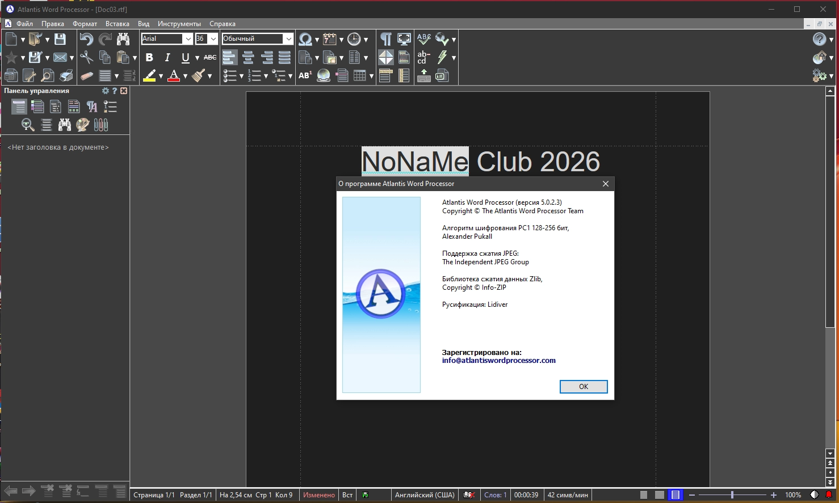Image resolution: width=839 pixels, height=503 pixels.
Task: Click the Format Painter brush icon
Action: pos(198,75)
